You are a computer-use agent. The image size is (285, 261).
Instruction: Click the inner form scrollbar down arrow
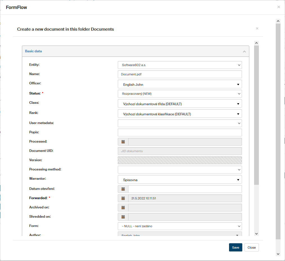coord(256,233)
